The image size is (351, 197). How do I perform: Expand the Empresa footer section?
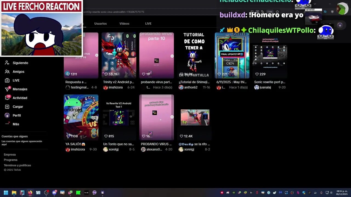pyautogui.click(x=10, y=155)
